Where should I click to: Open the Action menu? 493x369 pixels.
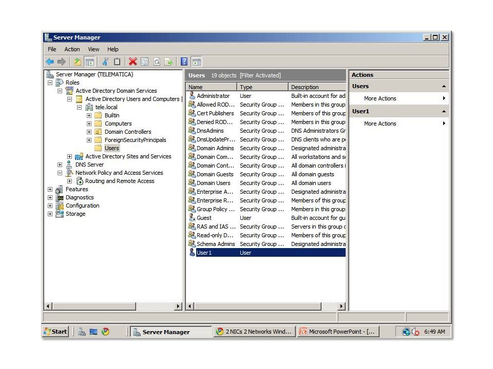click(x=72, y=49)
